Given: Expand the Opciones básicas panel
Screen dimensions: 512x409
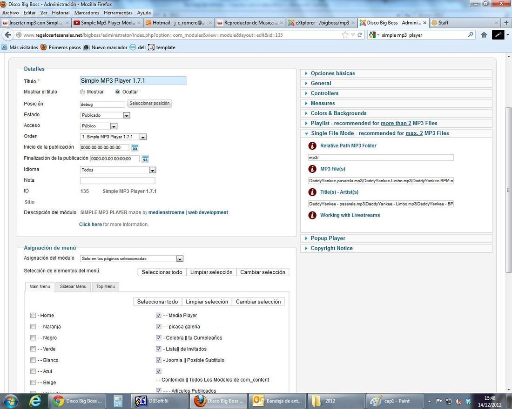Looking at the screenshot, I should pos(396,73).
